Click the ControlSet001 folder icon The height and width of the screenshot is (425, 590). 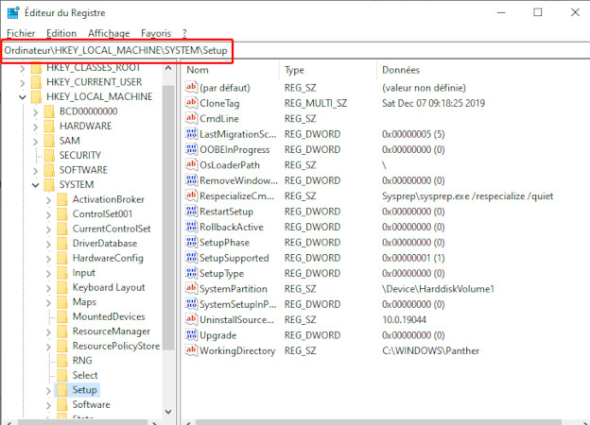(62, 213)
